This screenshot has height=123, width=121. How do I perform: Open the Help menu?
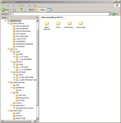[x=35, y=6]
